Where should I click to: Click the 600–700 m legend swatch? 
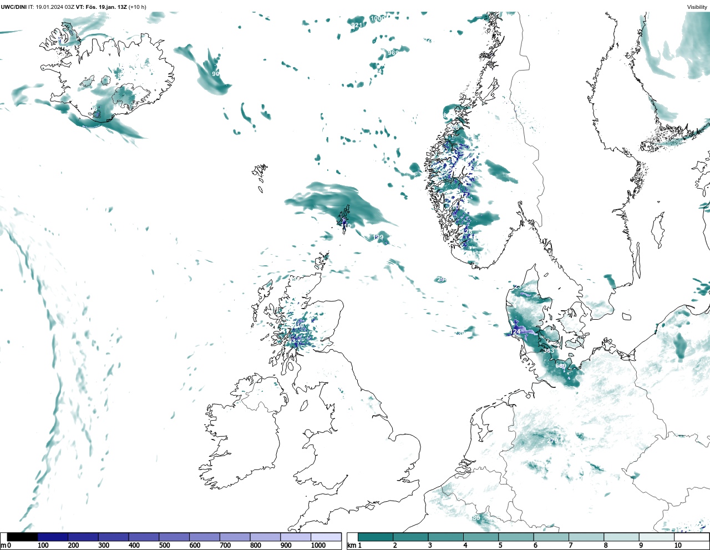205,537
